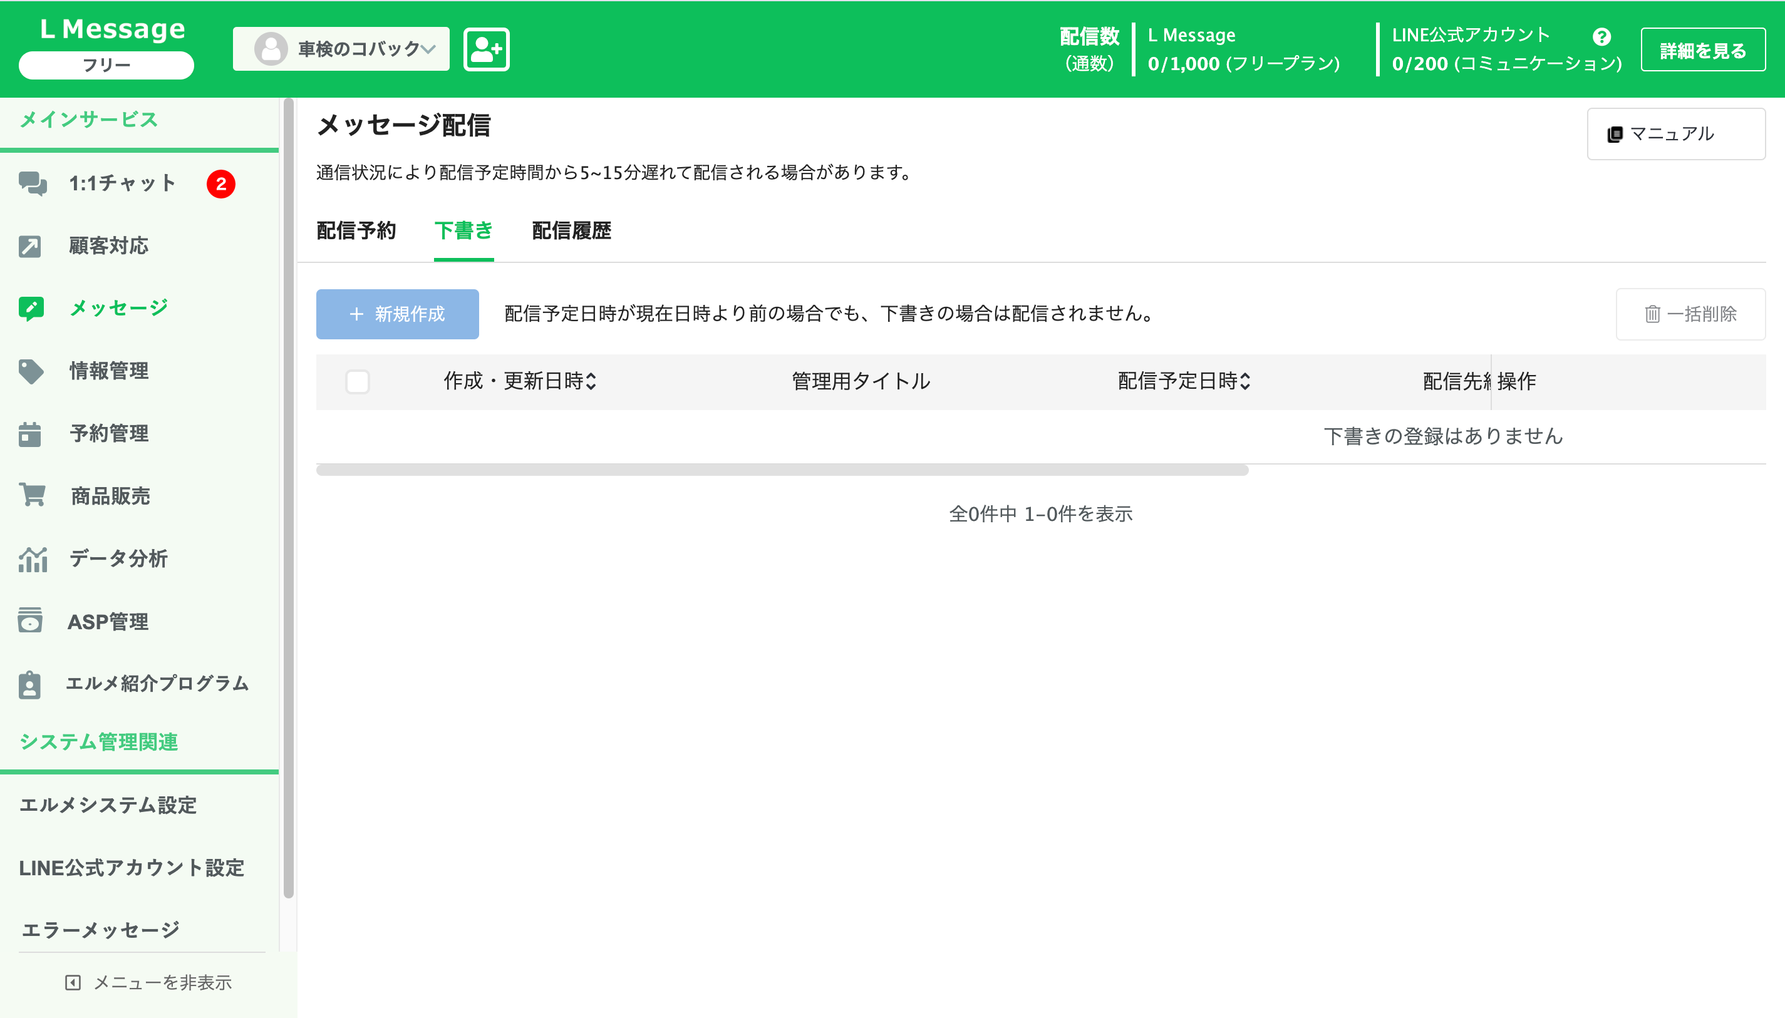Open エルメシステム設定
1785x1018 pixels.
coord(108,806)
